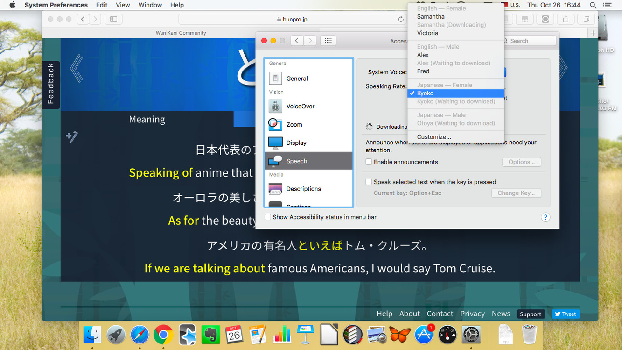
Task: Choose Samantha voice from the list
Action: [456, 17]
